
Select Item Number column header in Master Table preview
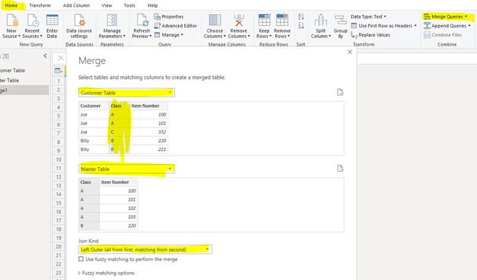[118, 182]
